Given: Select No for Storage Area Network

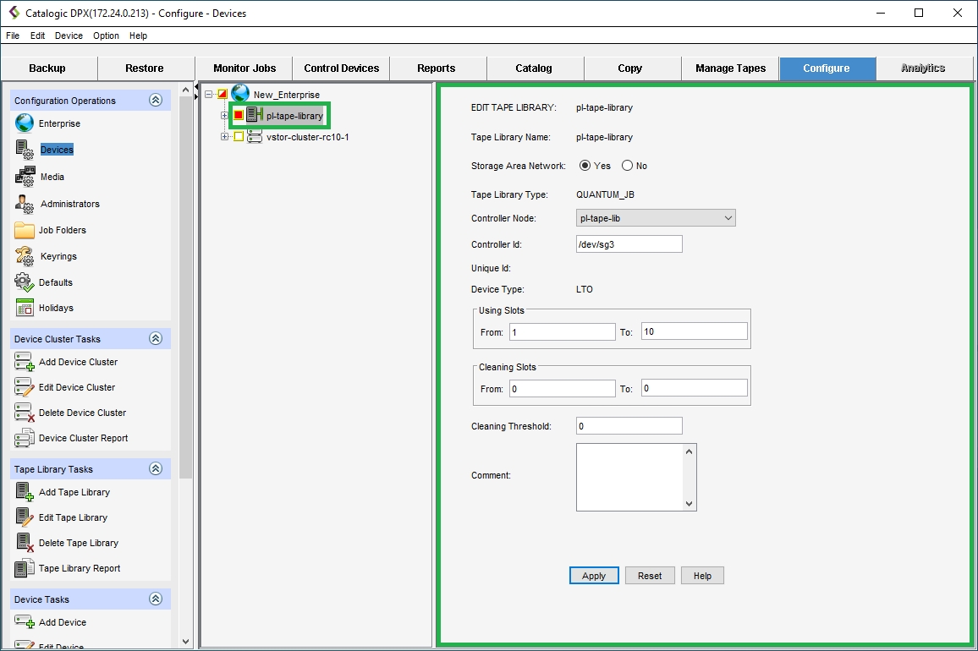Looking at the screenshot, I should click(x=627, y=166).
